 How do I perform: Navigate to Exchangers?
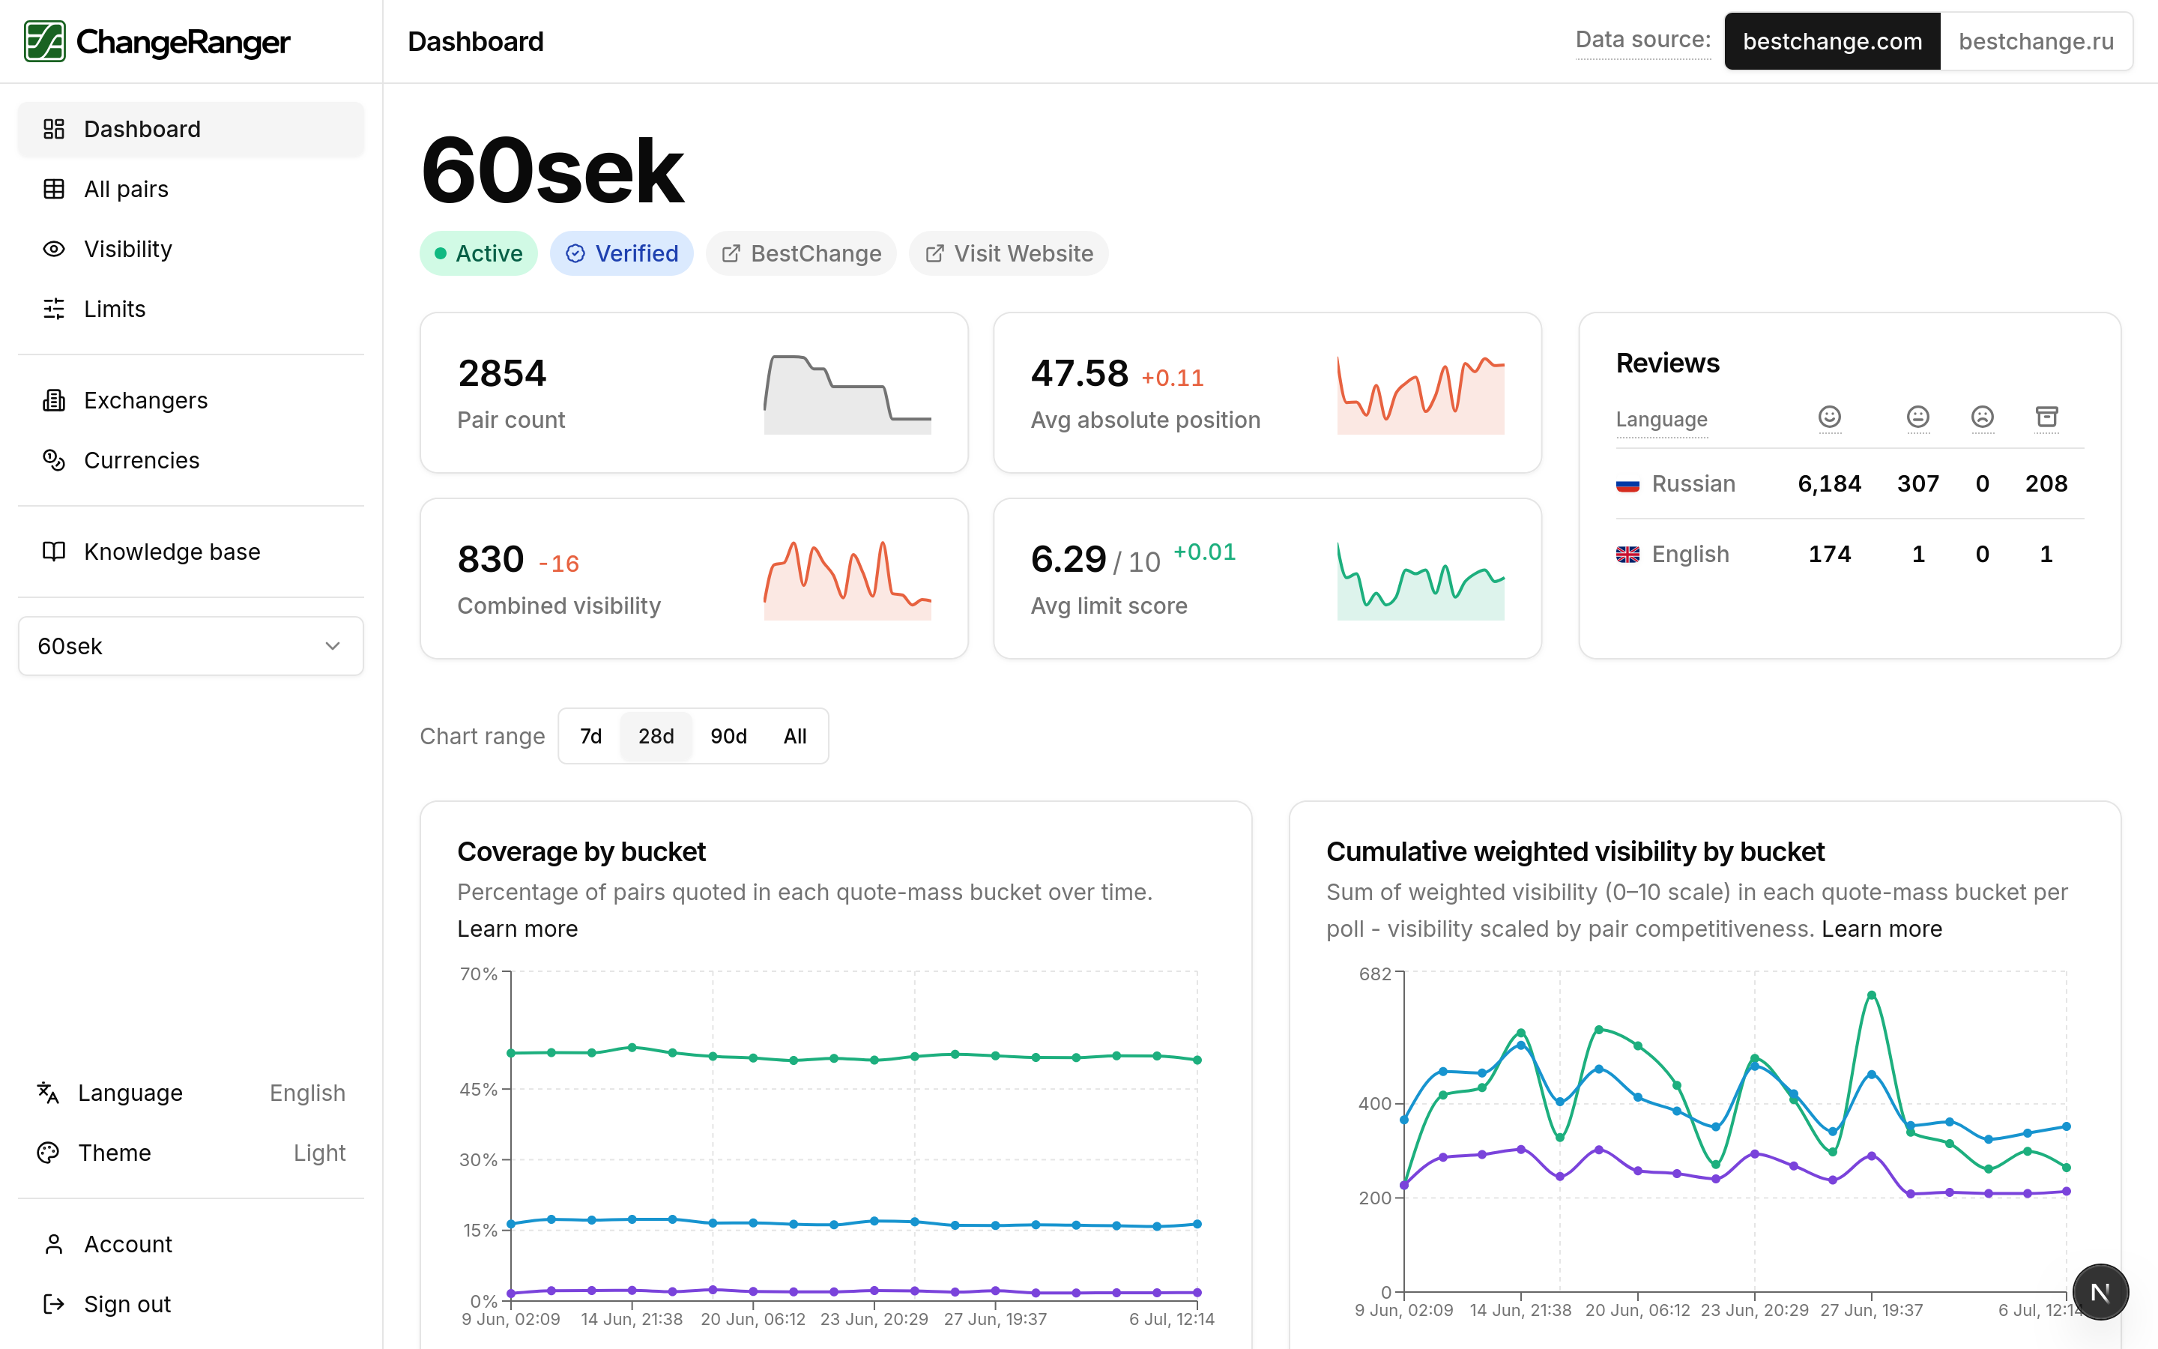point(191,401)
